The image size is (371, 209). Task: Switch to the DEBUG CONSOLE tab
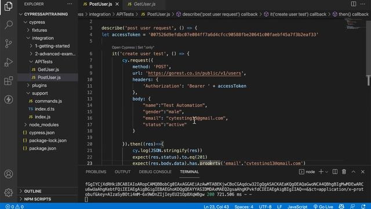155,172
